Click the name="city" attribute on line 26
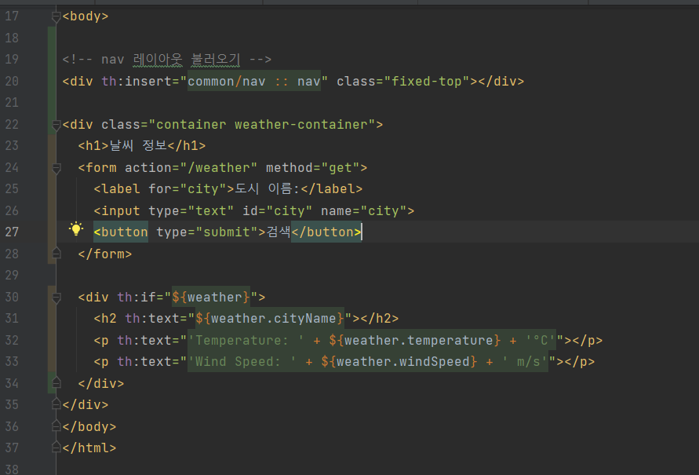Viewport: 699px width, 475px height. 364,211
